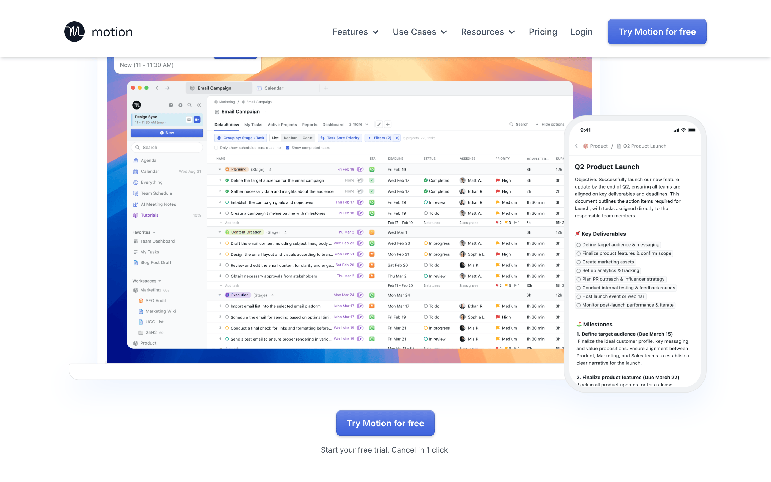Image resolution: width=771 pixels, height=482 pixels.
Task: Check off 'Create marketing assets' deliverable
Action: 579,262
